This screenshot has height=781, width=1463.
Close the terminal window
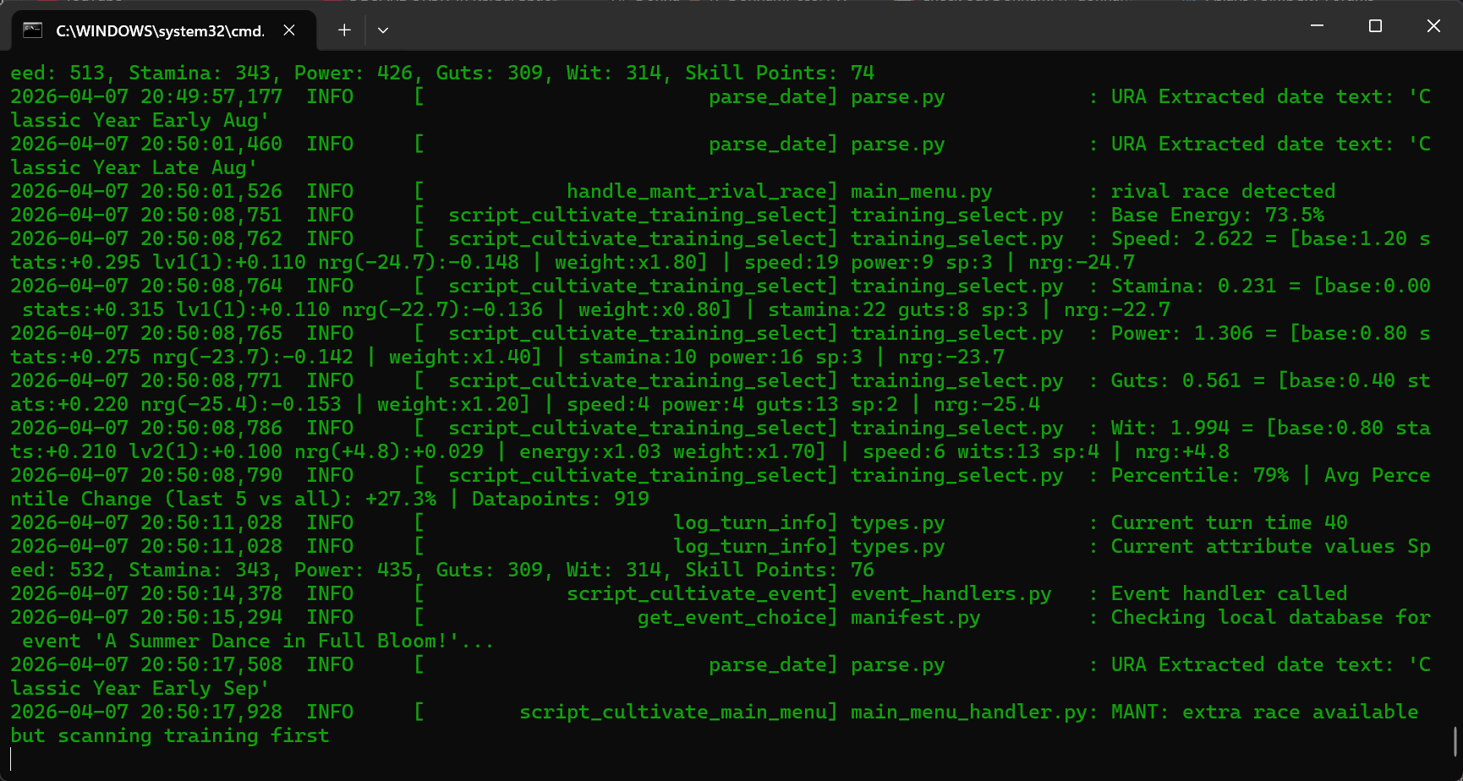click(x=1433, y=26)
